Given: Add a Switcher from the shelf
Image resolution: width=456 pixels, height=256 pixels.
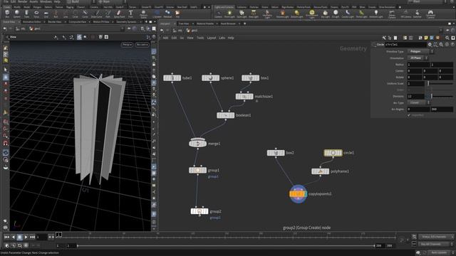Looking at the screenshot, I should (x=417, y=14).
